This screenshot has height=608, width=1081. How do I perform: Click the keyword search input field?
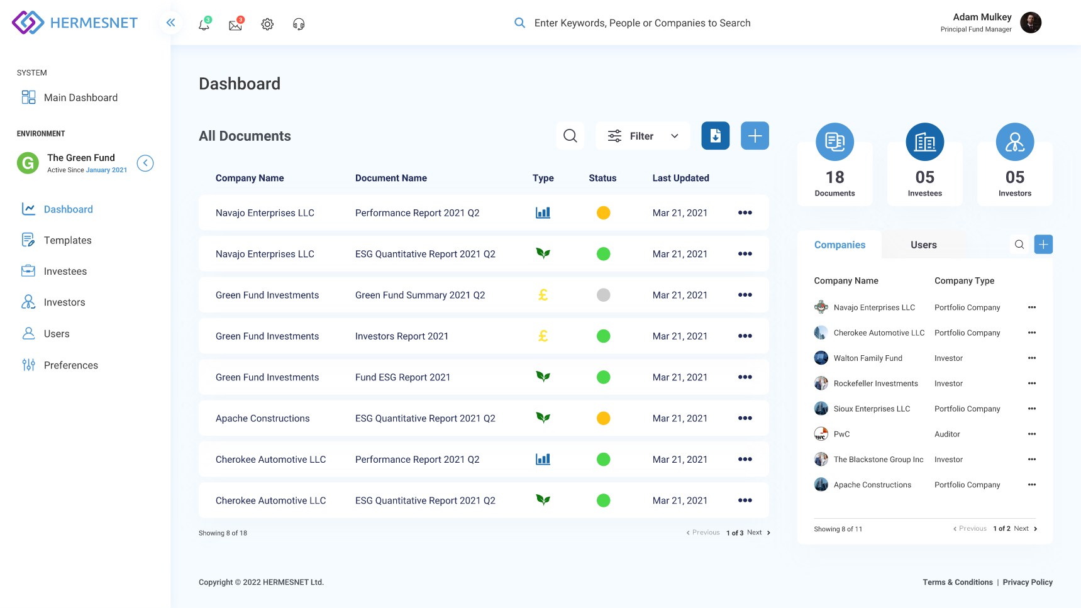point(642,23)
